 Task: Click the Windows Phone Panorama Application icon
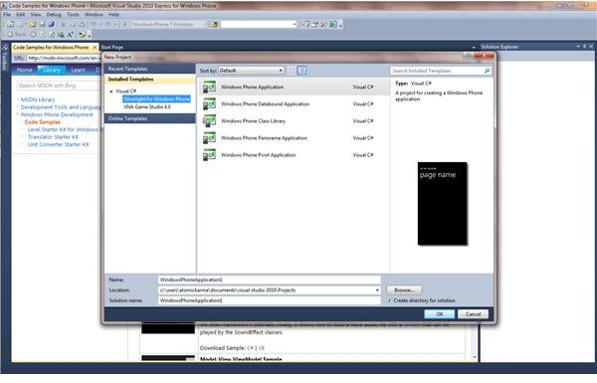[209, 138]
